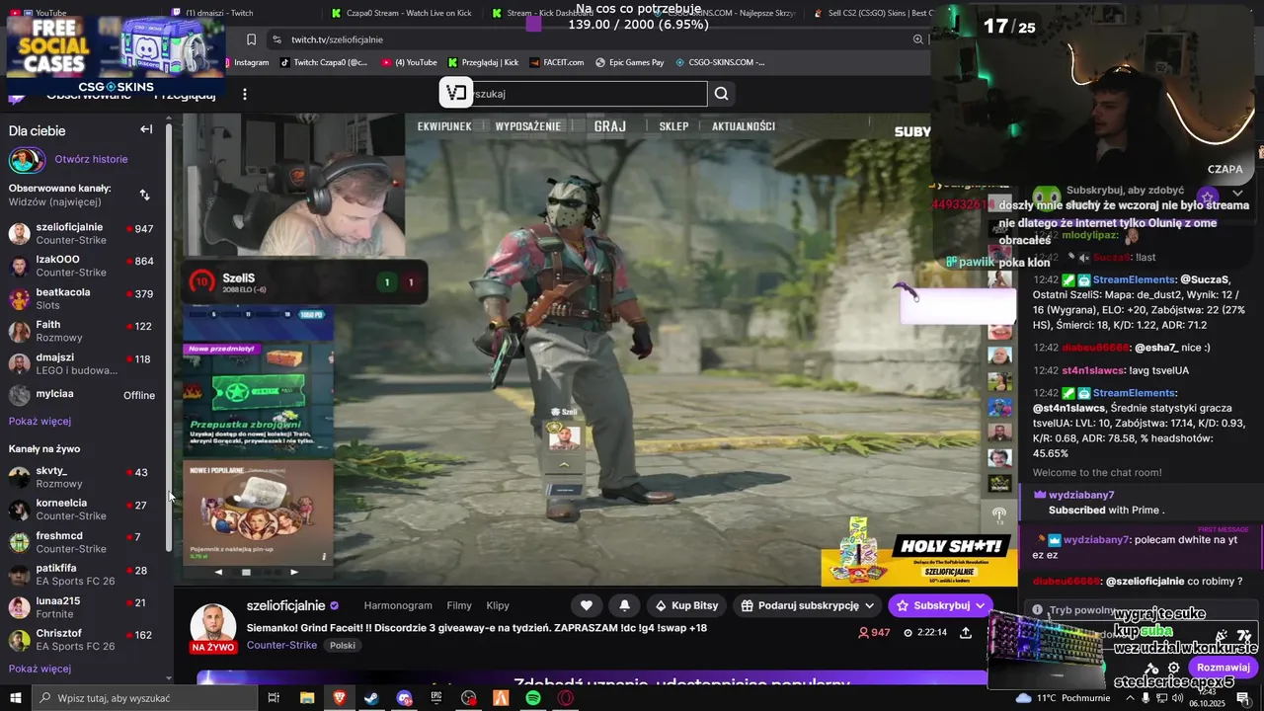The height and width of the screenshot is (711, 1264).
Task: Click wydziabany7 username in subscription notice
Action: tap(1081, 495)
